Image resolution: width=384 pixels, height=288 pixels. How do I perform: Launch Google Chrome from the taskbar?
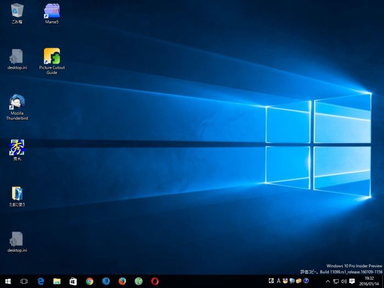(89, 281)
